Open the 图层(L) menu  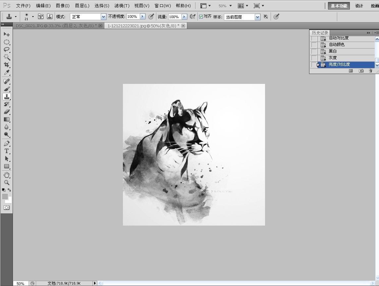pyautogui.click(x=82, y=6)
